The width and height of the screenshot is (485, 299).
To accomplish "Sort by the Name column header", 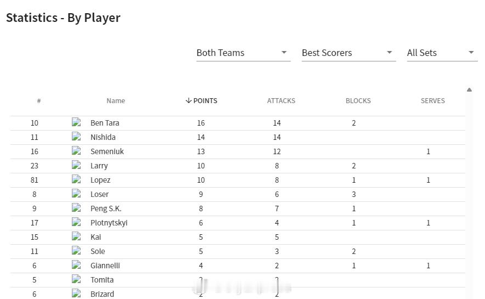I will click(x=116, y=100).
